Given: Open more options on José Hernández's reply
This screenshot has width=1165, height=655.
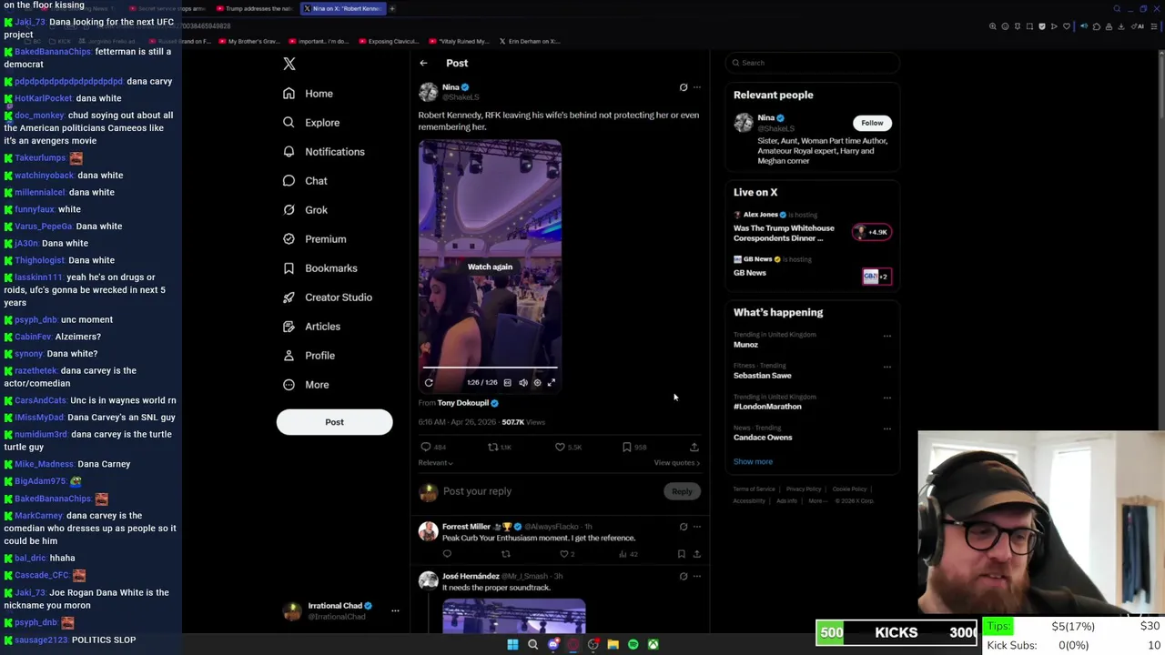Looking at the screenshot, I should tap(697, 577).
